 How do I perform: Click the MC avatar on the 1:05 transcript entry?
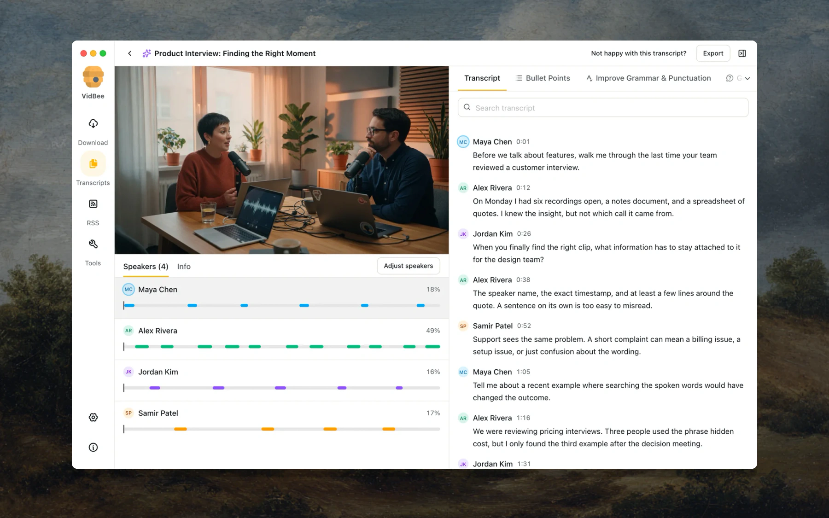[463, 372]
